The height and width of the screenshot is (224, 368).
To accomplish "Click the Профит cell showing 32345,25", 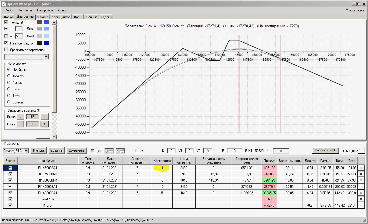I will pos(269,193).
